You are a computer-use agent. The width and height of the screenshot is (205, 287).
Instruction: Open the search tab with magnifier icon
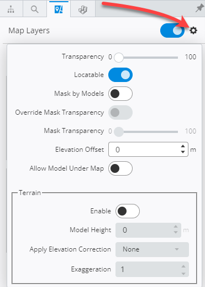35,9
